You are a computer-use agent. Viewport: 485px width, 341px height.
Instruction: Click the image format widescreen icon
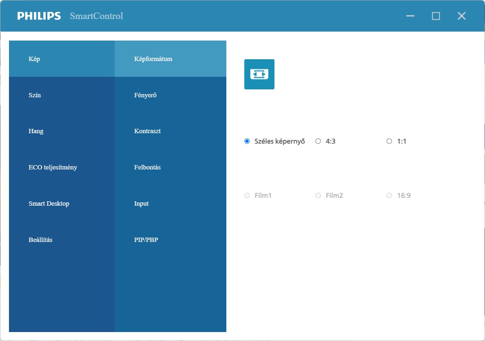click(259, 74)
